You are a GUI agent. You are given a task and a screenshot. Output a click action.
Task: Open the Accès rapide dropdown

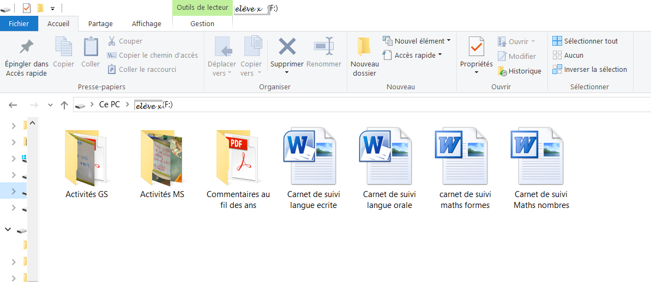click(413, 55)
